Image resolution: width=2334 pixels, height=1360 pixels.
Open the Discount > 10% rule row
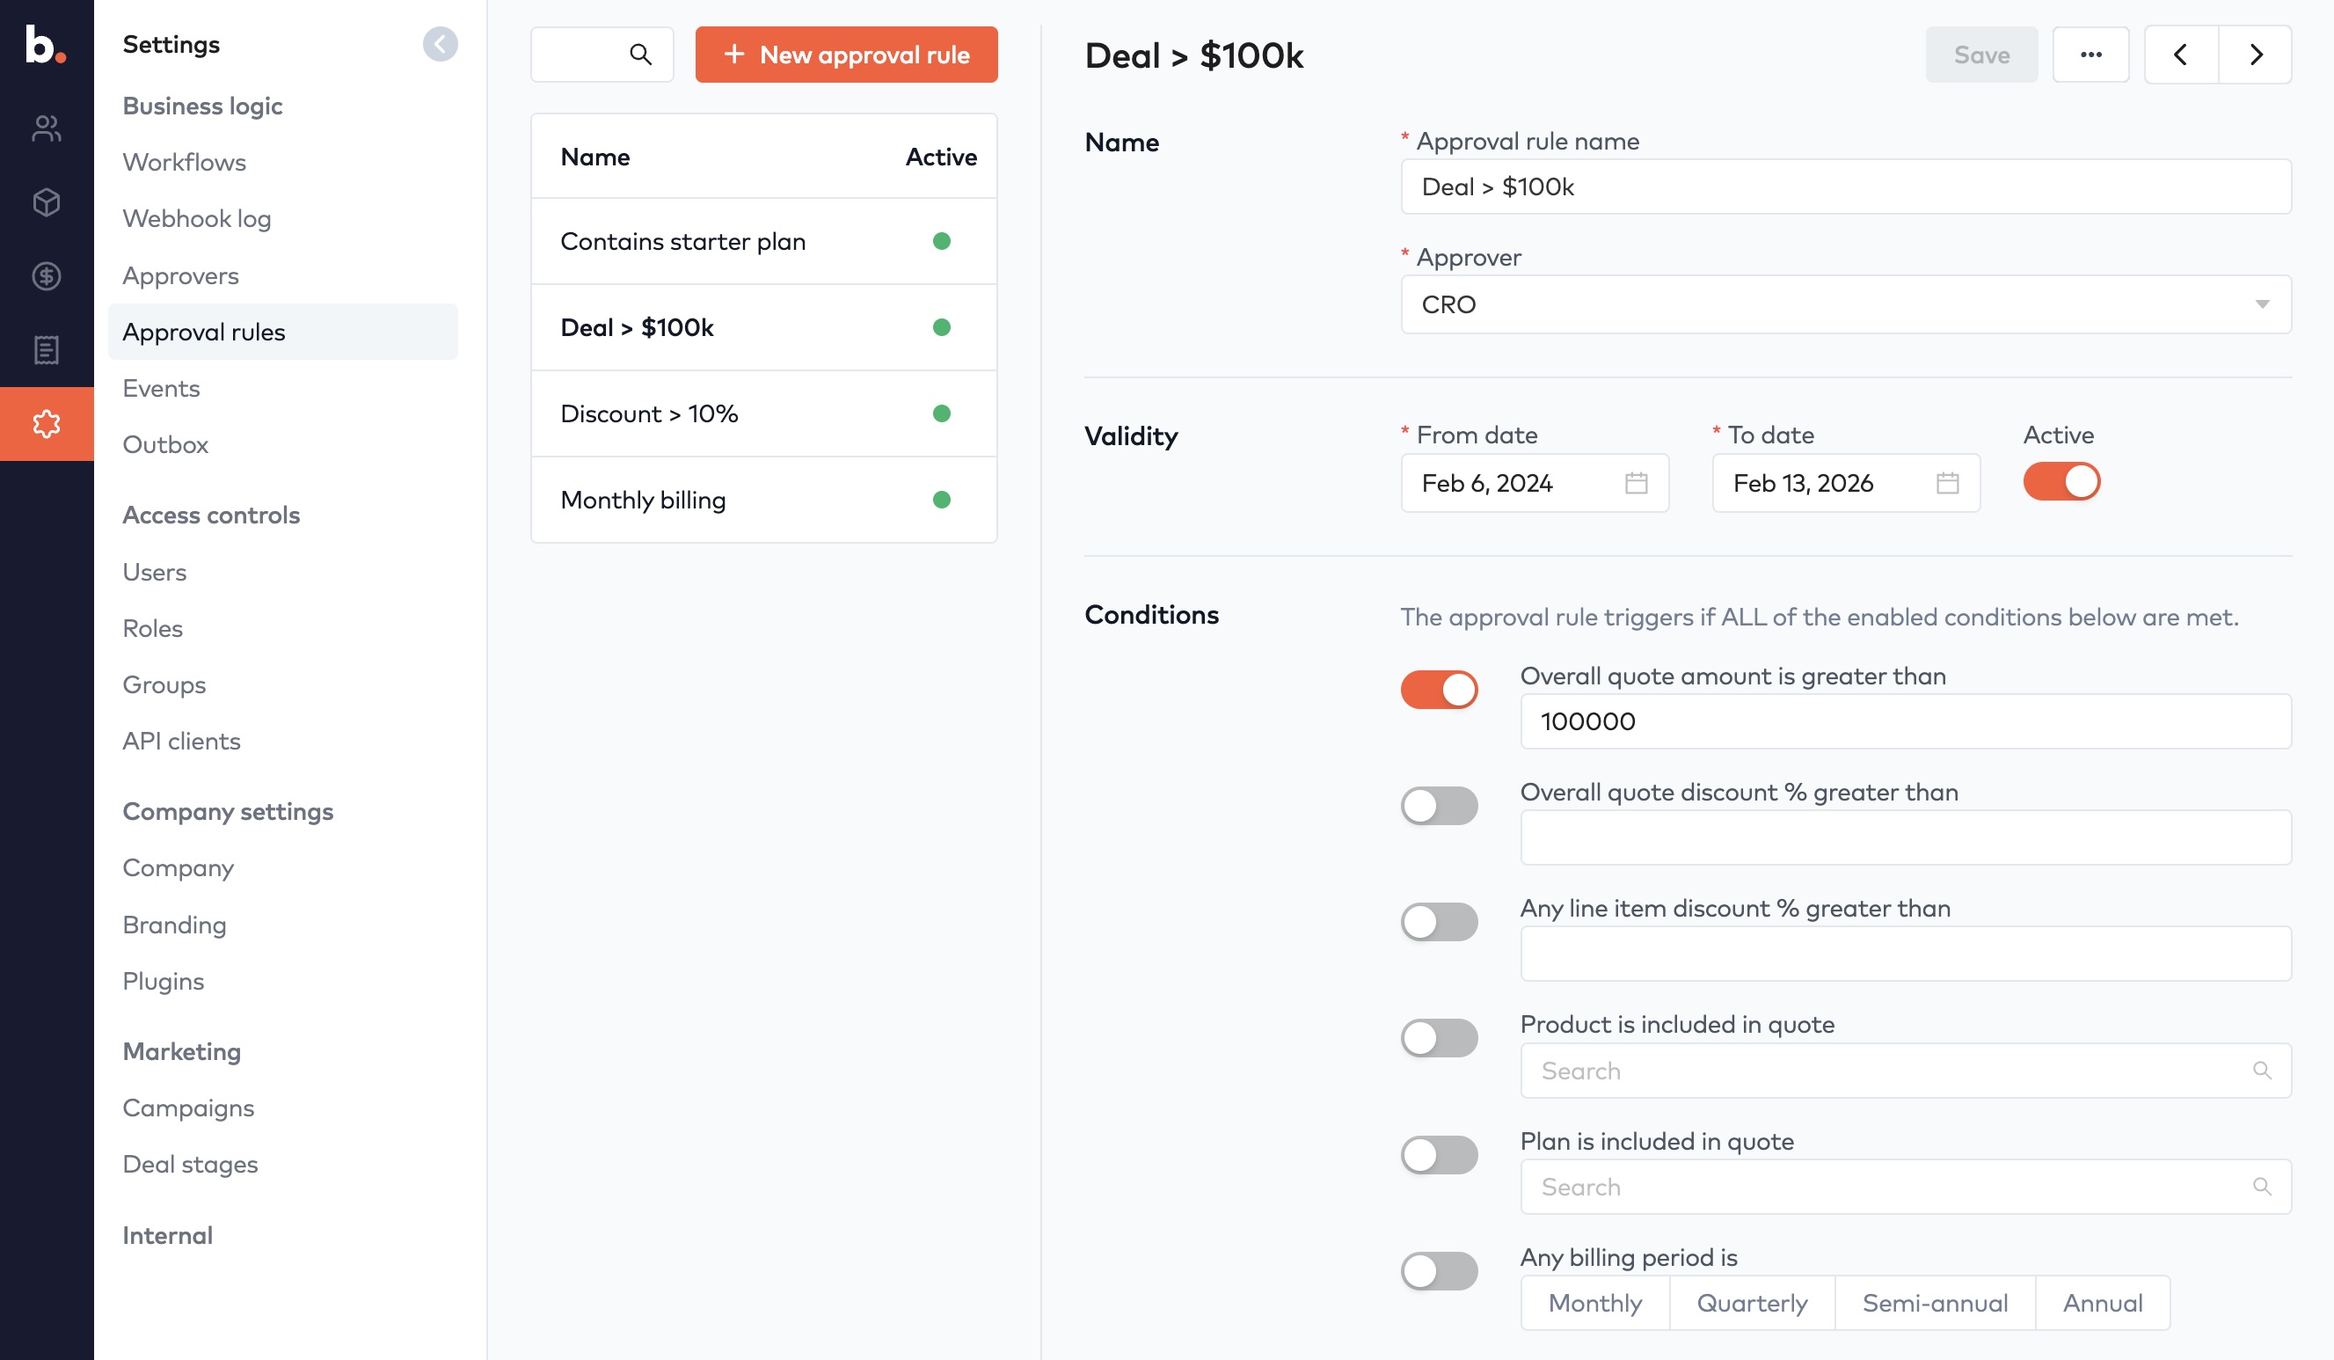(x=763, y=414)
